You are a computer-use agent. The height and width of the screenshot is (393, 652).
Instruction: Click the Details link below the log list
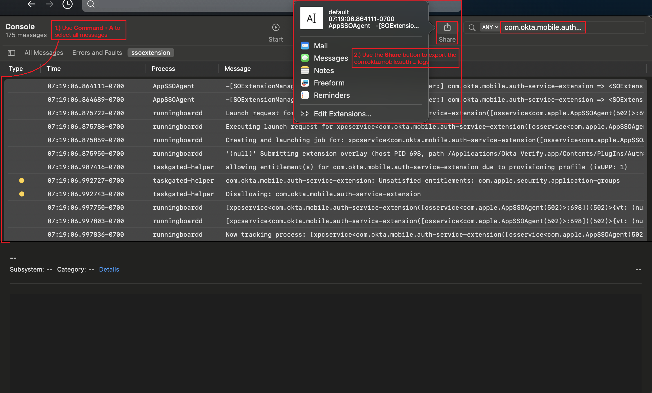109,269
